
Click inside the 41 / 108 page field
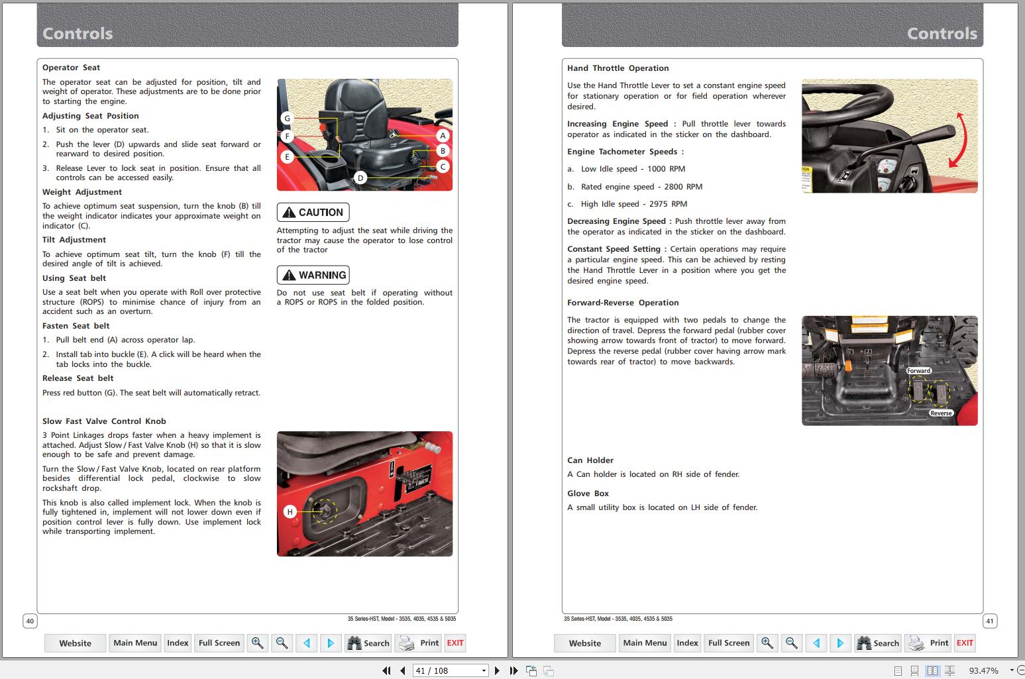pos(441,670)
